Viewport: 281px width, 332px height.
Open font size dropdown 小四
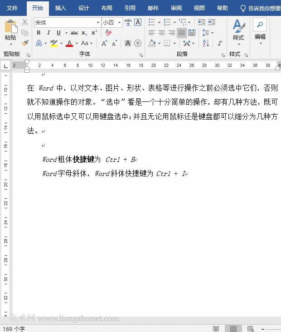[x=119, y=22]
